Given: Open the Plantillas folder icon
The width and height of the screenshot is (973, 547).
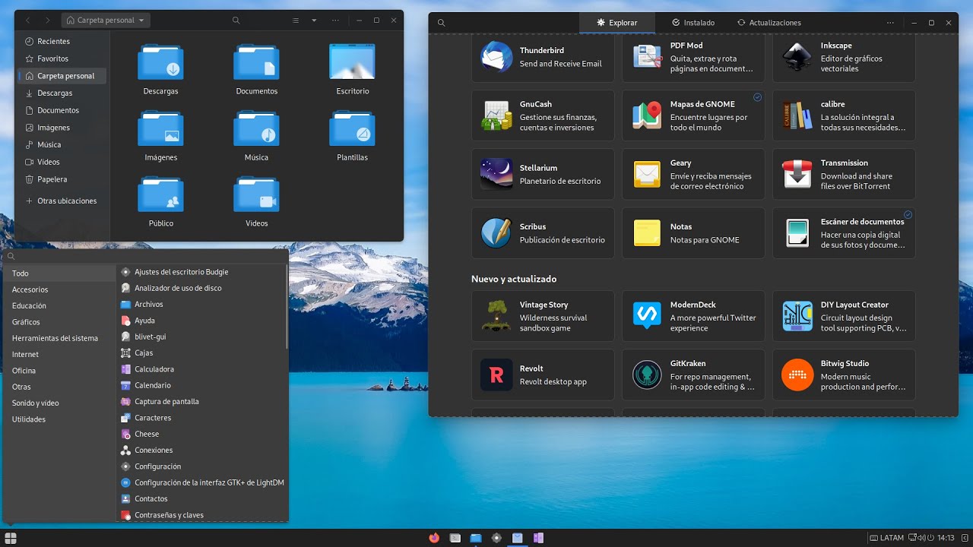Looking at the screenshot, I should tap(352, 128).
